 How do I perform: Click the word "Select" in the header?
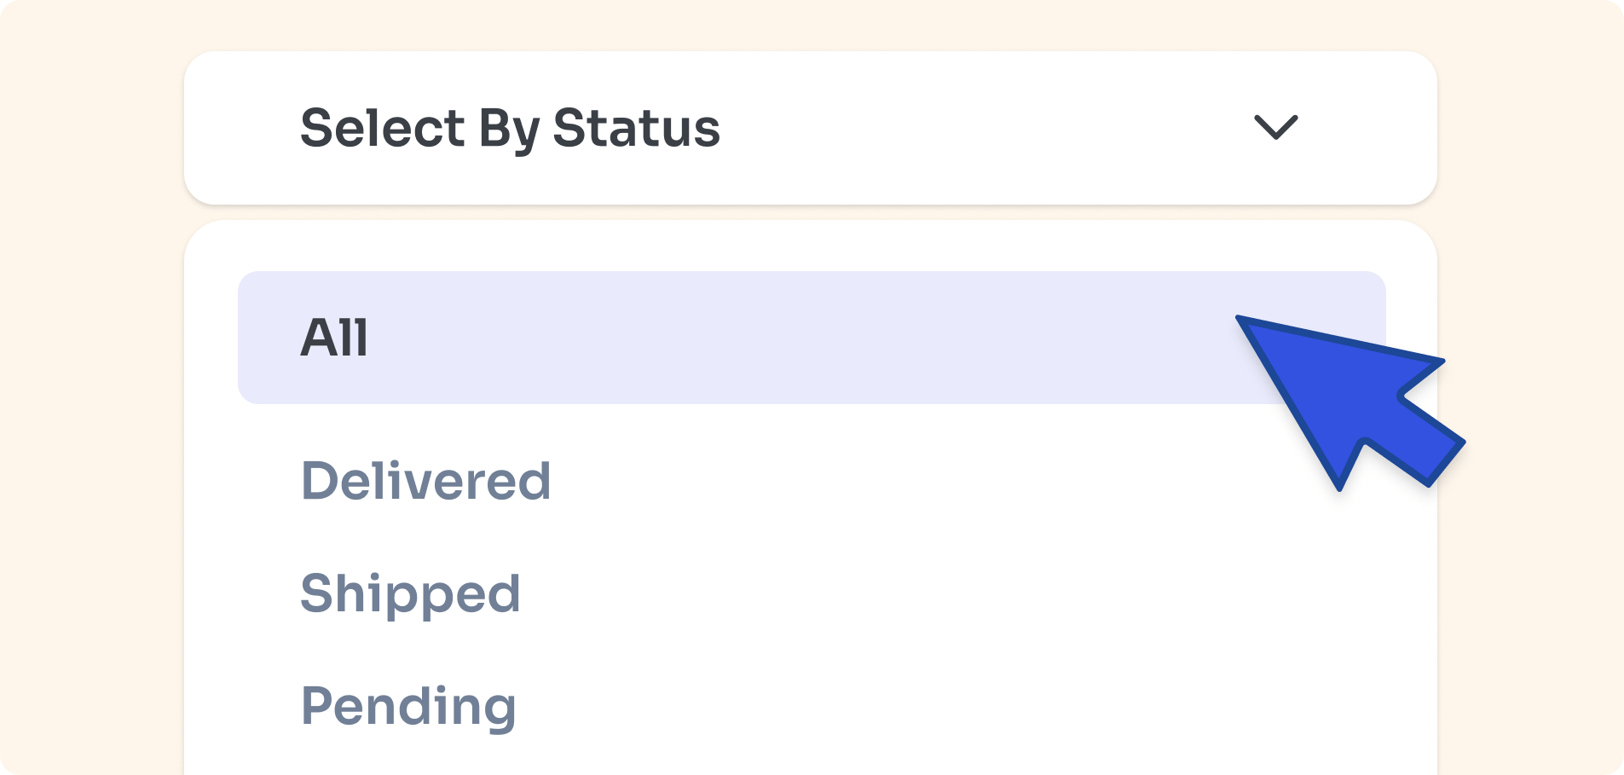383,128
